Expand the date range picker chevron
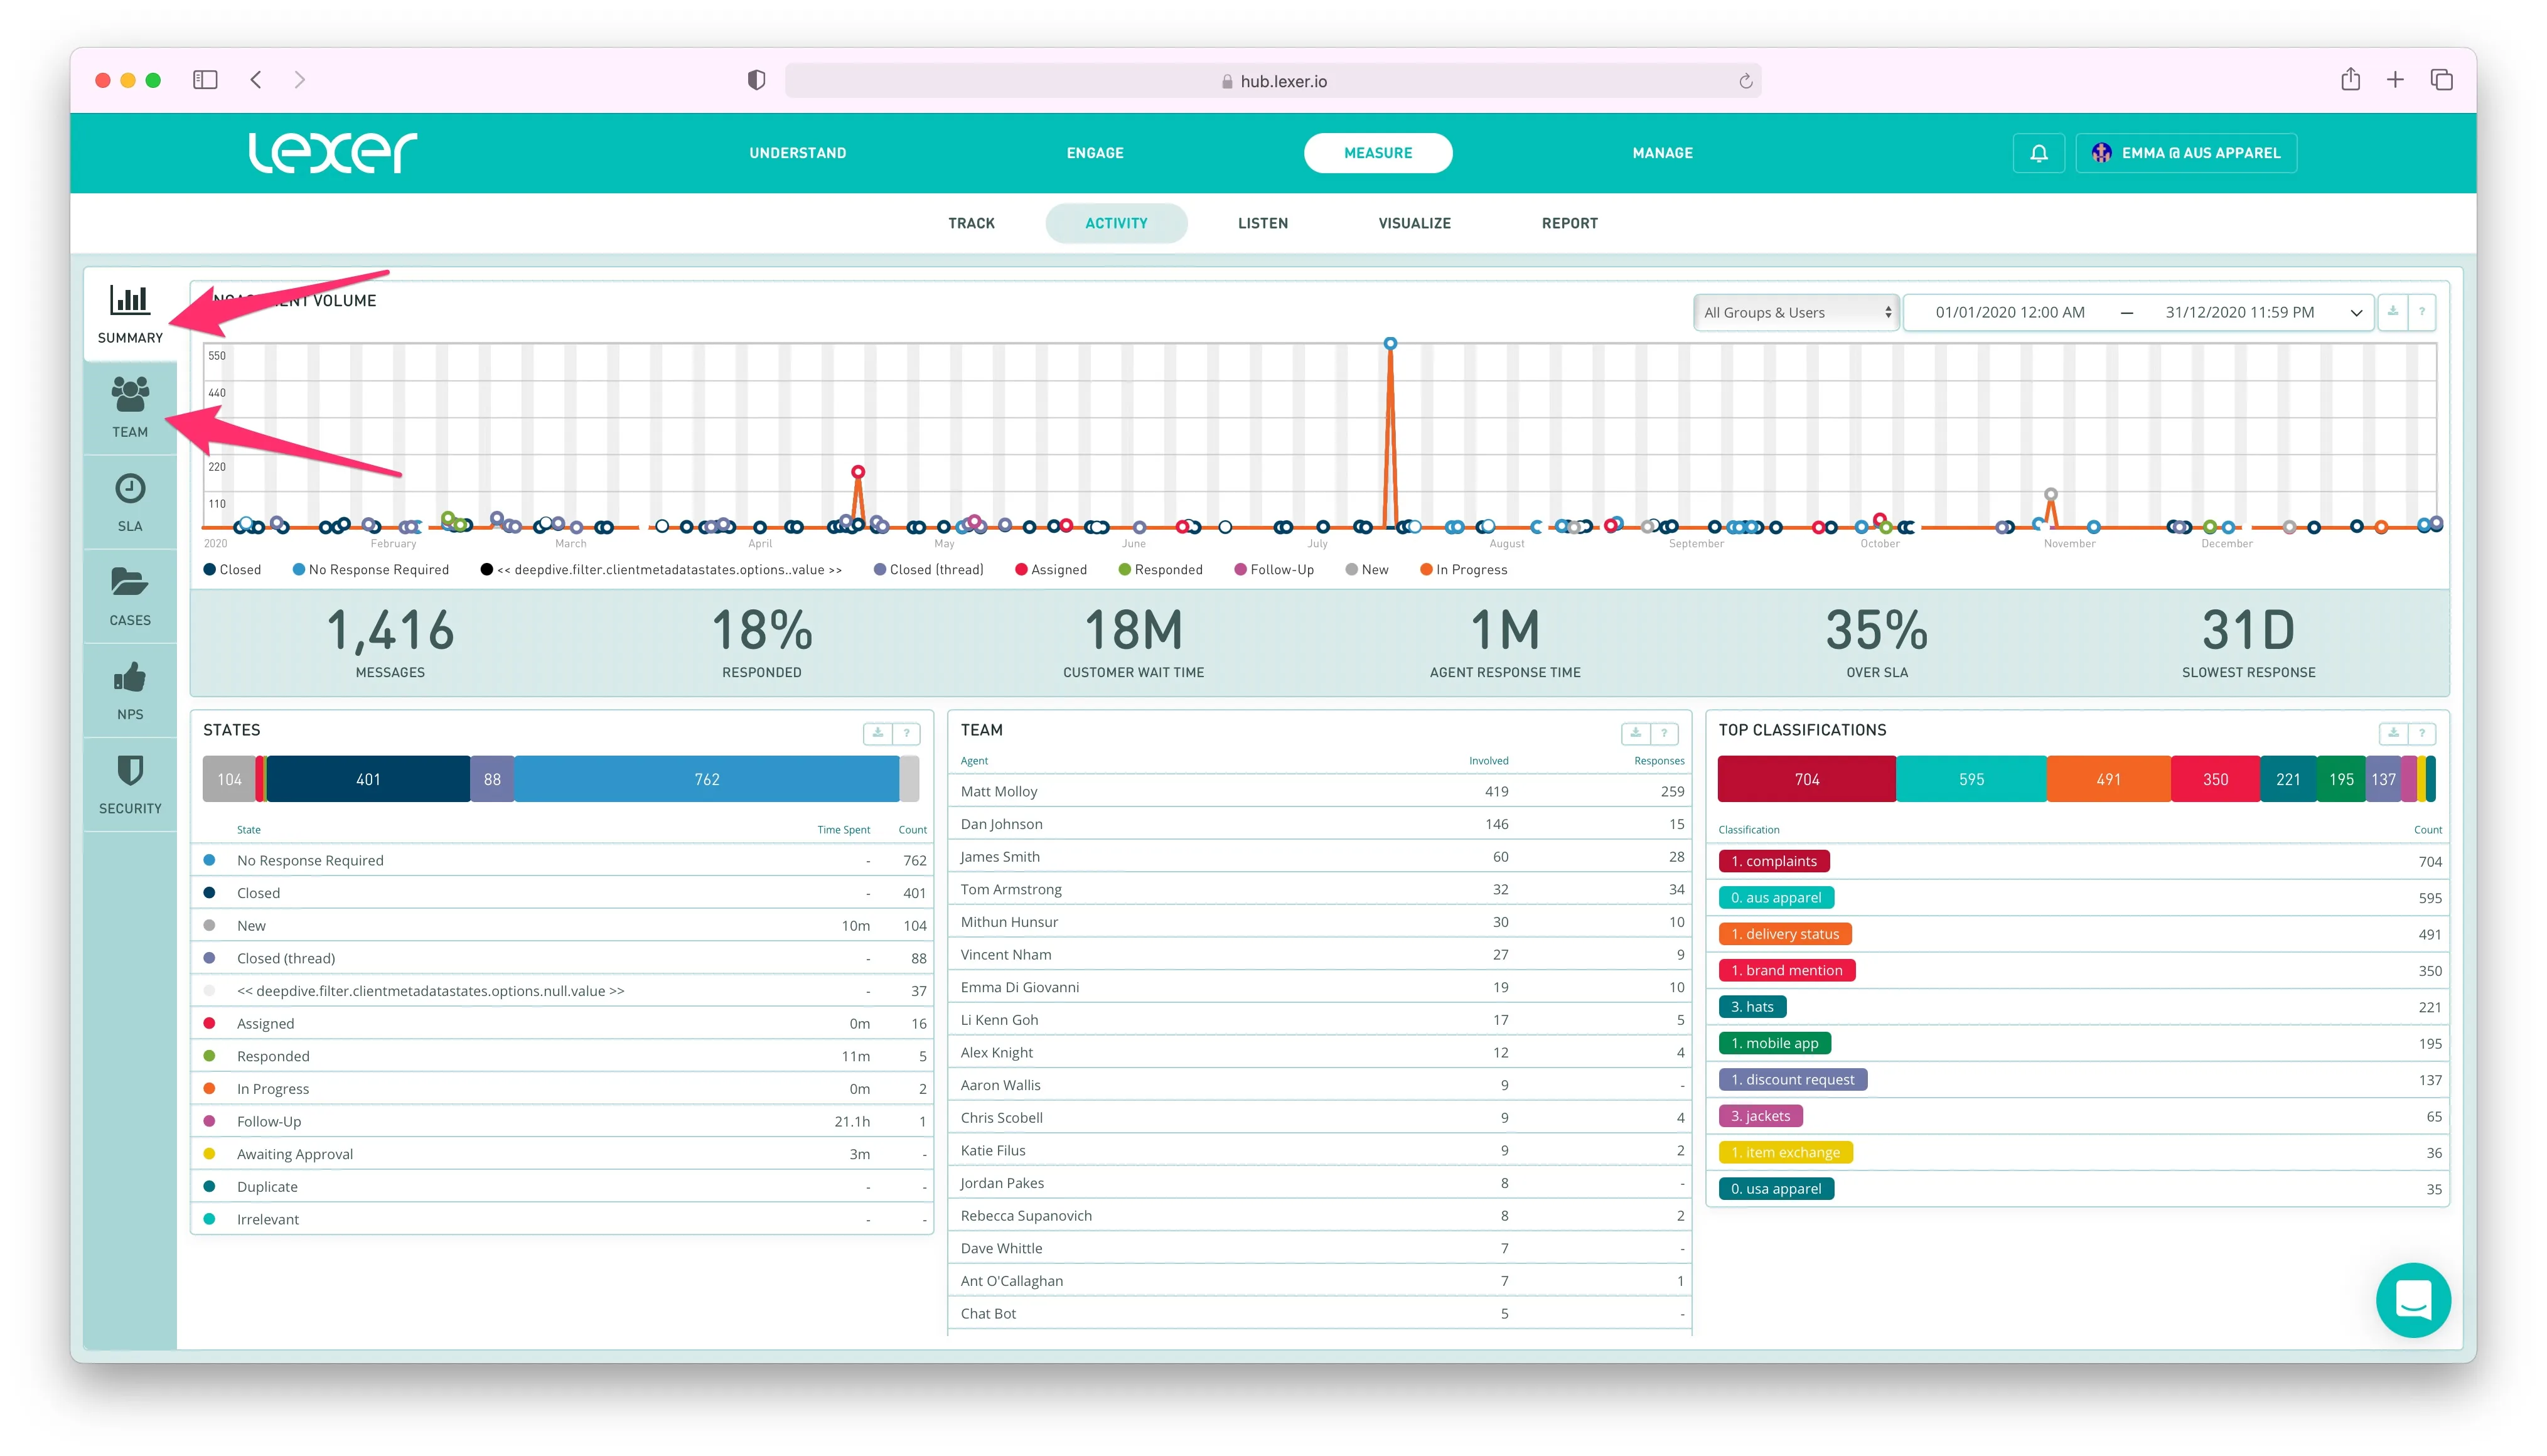This screenshot has width=2547, height=1456. coord(2355,313)
